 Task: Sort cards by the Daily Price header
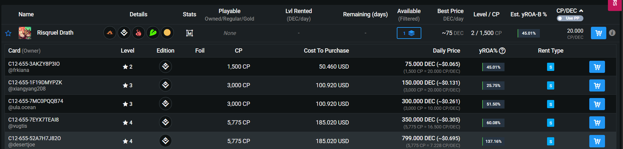point(446,51)
